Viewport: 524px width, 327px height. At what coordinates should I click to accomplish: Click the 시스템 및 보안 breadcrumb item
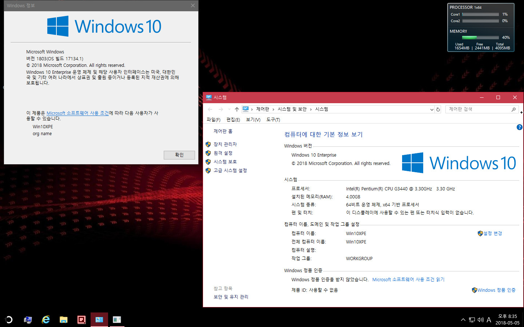pos(292,109)
